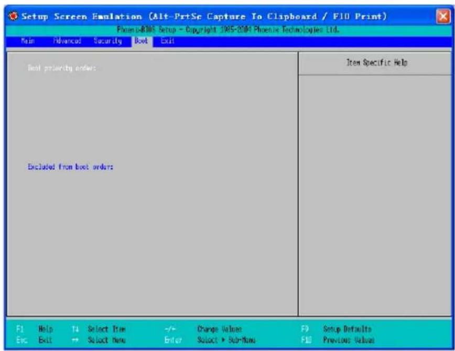Switch to the Advanced menu tab
This screenshot has width=455, height=351.
[x=67, y=41]
